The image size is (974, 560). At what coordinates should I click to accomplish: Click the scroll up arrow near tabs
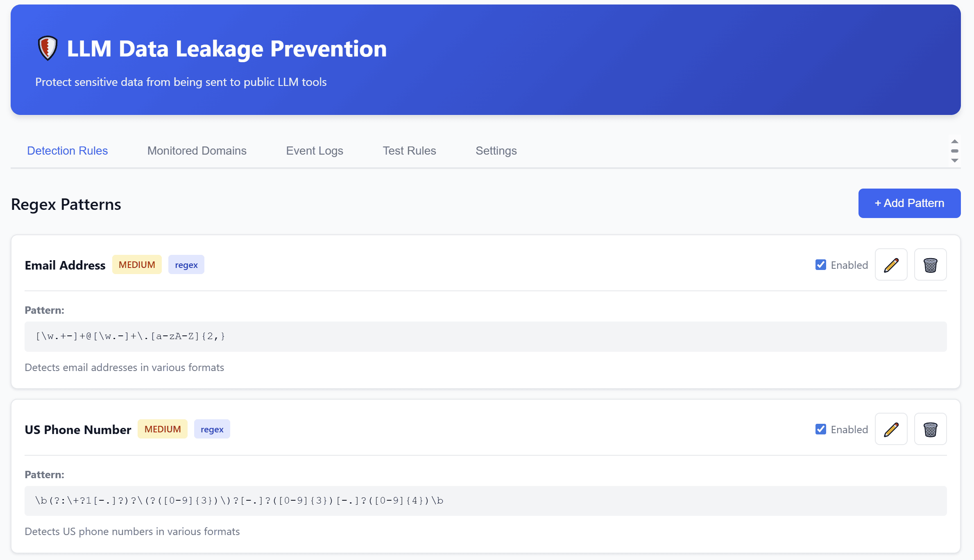point(954,142)
